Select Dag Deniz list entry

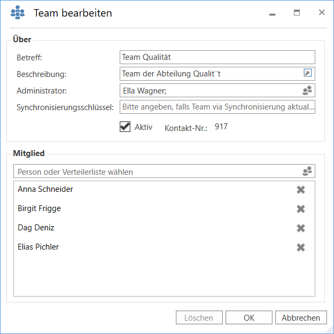pyautogui.click(x=36, y=228)
